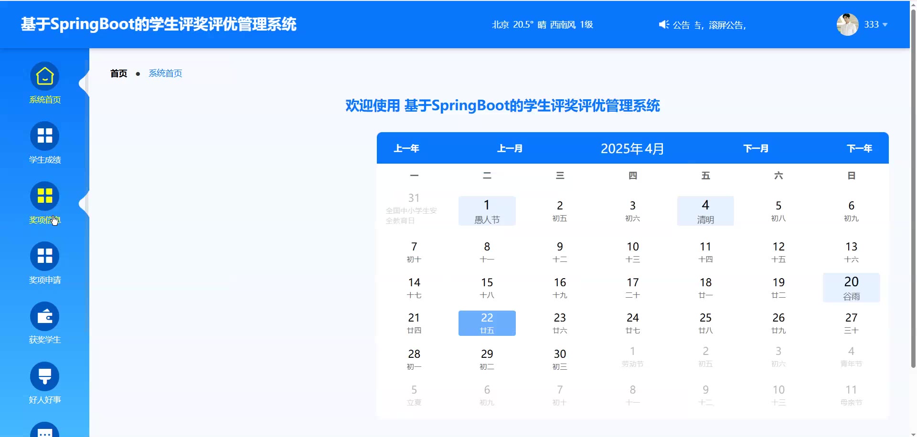
Task: Click the Beijing weather info text
Action: 543,25
